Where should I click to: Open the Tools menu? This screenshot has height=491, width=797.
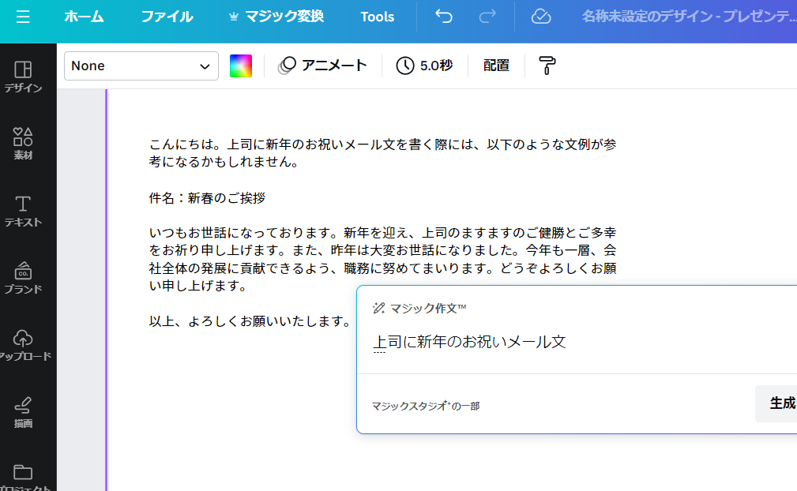[377, 17]
